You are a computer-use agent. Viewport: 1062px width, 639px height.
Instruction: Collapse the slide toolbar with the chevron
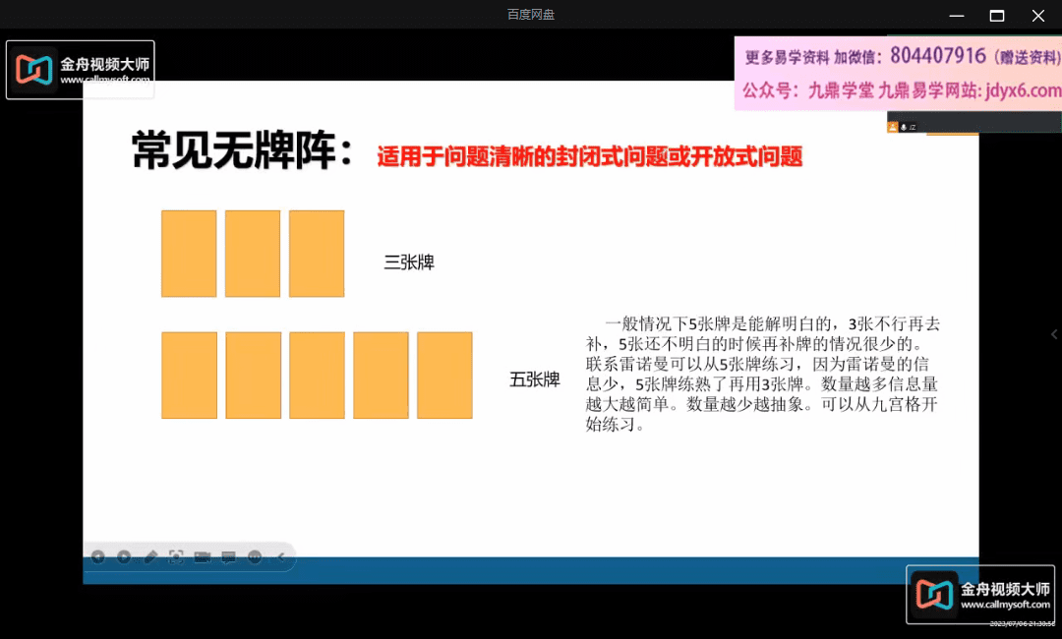(x=280, y=556)
